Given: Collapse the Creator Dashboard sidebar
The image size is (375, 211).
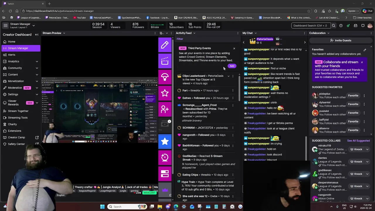Looking at the screenshot, I should click(37, 35).
